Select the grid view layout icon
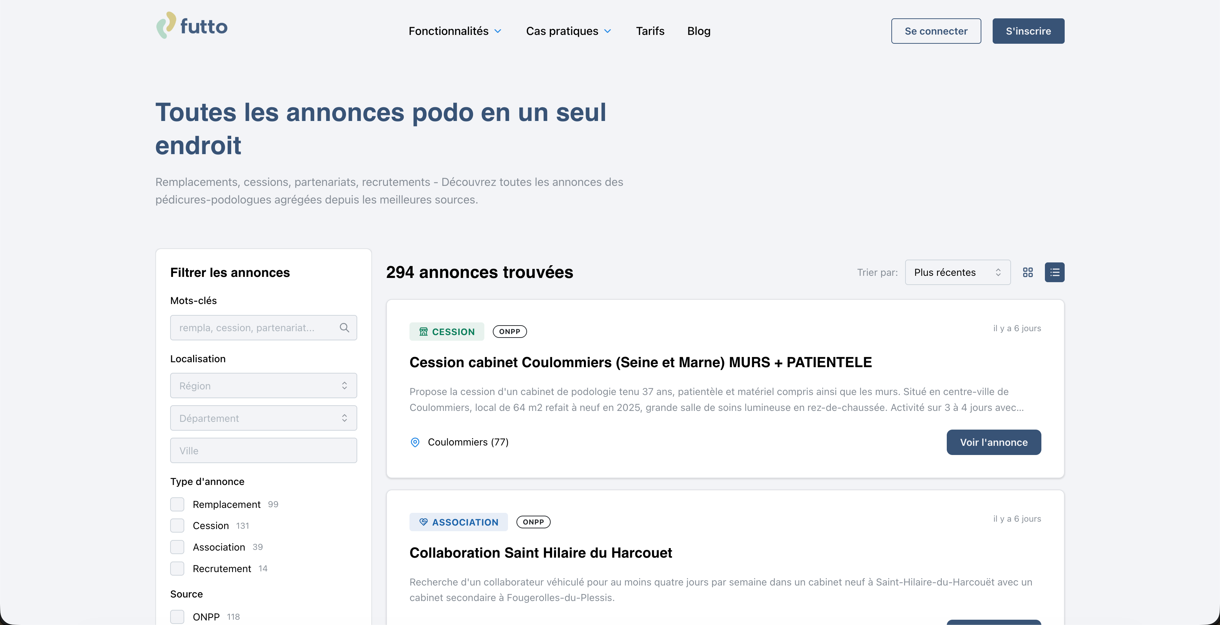 (x=1028, y=272)
